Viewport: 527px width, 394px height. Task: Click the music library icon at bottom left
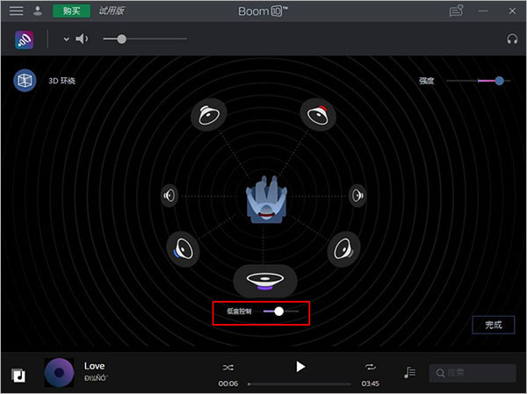[18, 376]
